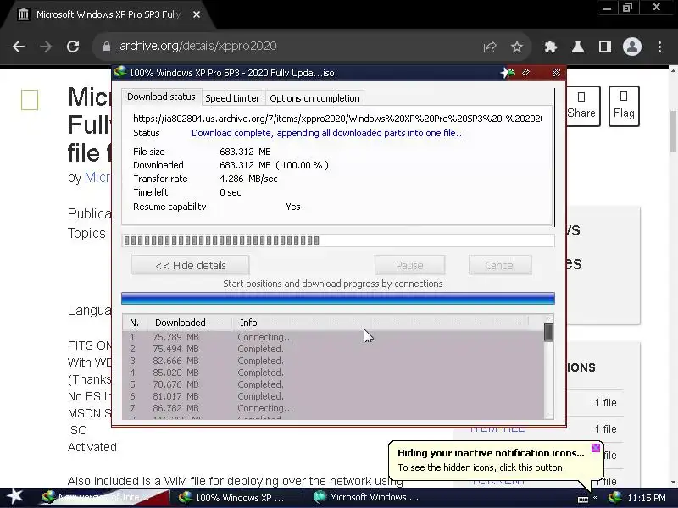
Task: Click the Hiding your inactive notification icons balloon
Action: point(495,460)
